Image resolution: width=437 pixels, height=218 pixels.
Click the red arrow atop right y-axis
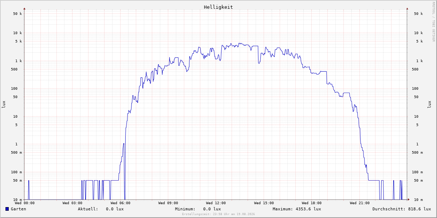(x=407, y=8)
